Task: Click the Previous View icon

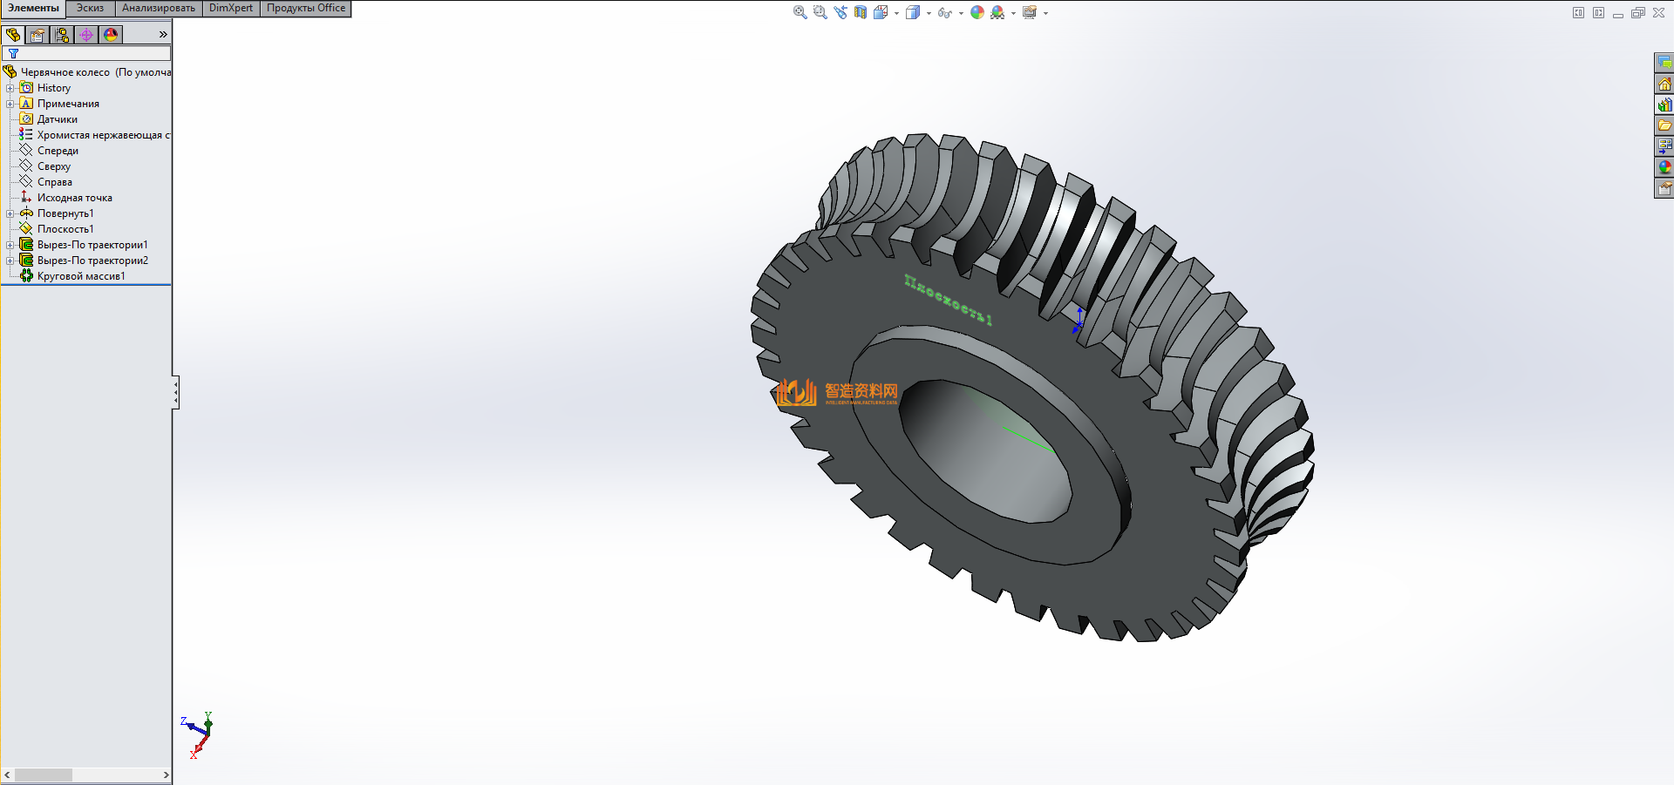Action: point(840,12)
